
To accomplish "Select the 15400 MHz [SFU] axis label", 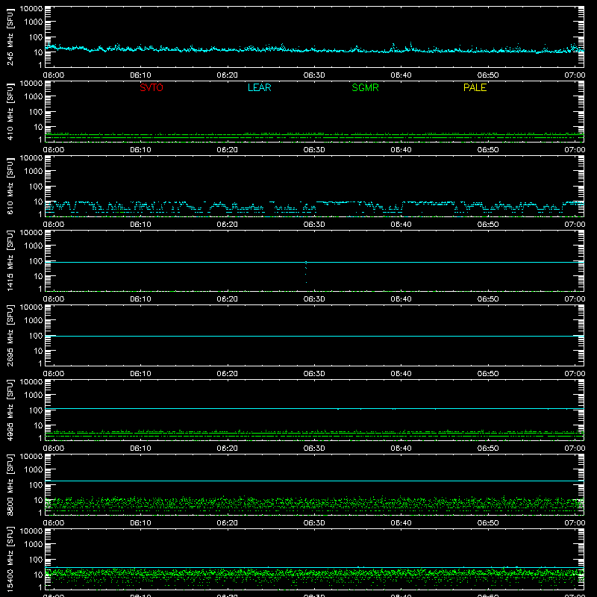I will [10, 559].
